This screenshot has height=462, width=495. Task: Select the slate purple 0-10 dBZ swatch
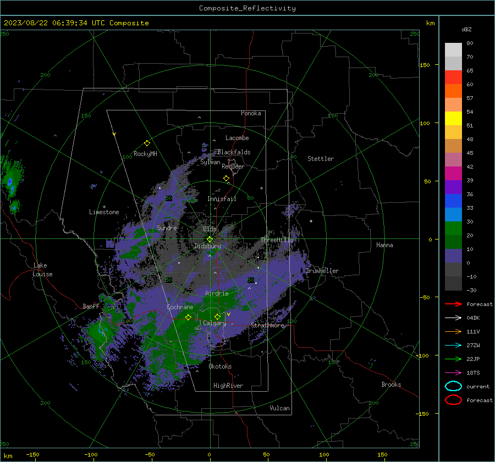pos(453,256)
